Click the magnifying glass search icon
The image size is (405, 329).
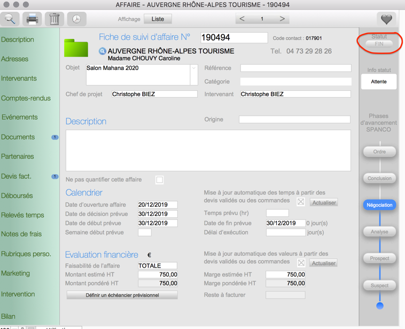pyautogui.click(x=10, y=19)
